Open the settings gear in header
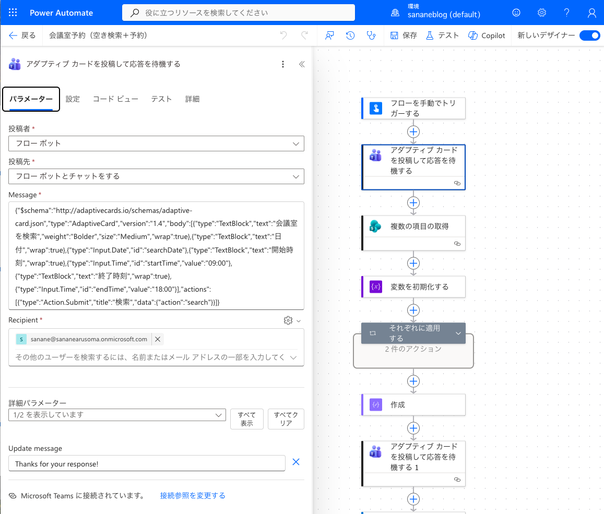 541,13
